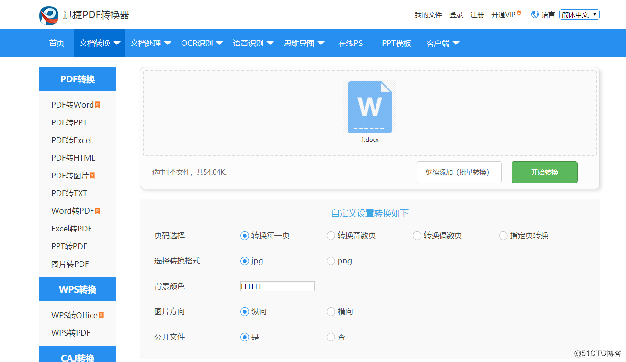Open the WPS转换 sidebar section header
Screen dimensions: 626x362
point(78,289)
